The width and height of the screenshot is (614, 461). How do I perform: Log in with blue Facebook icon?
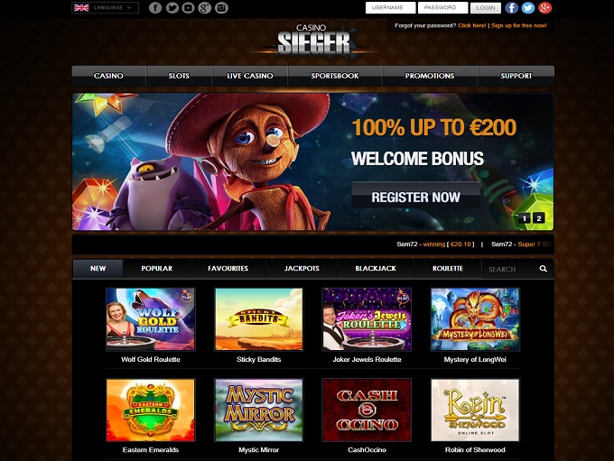coord(511,8)
